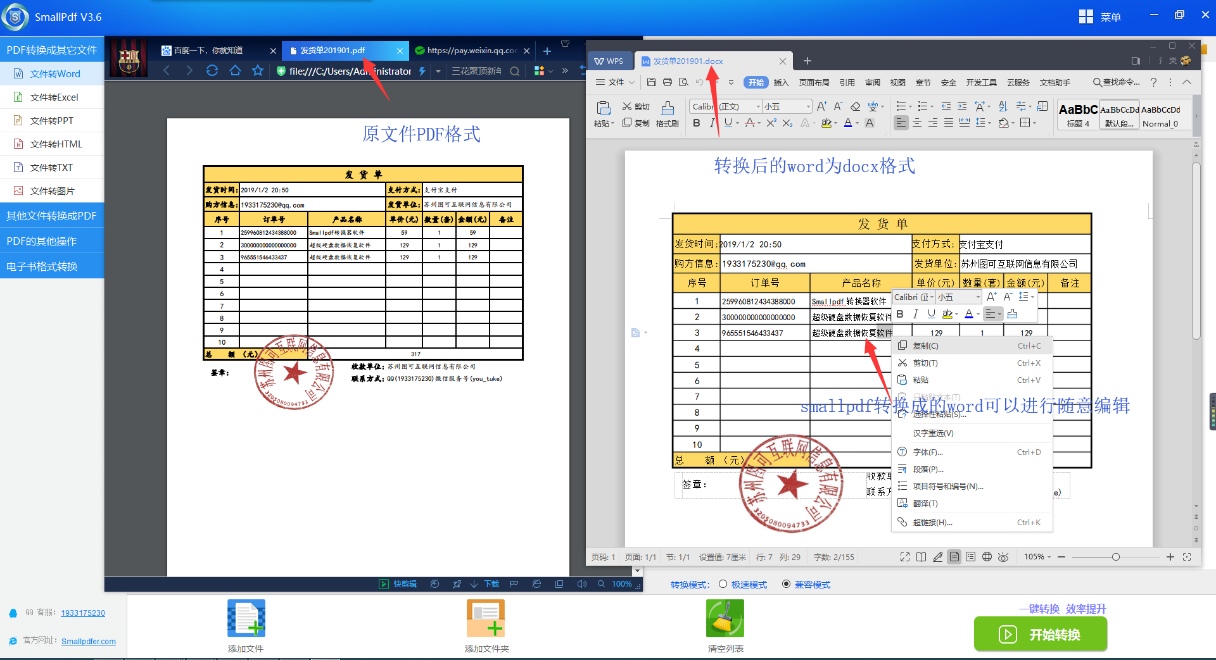Switch to pay.weixin.qq.com browser tab
Screen dimensions: 1216x660
472,51
